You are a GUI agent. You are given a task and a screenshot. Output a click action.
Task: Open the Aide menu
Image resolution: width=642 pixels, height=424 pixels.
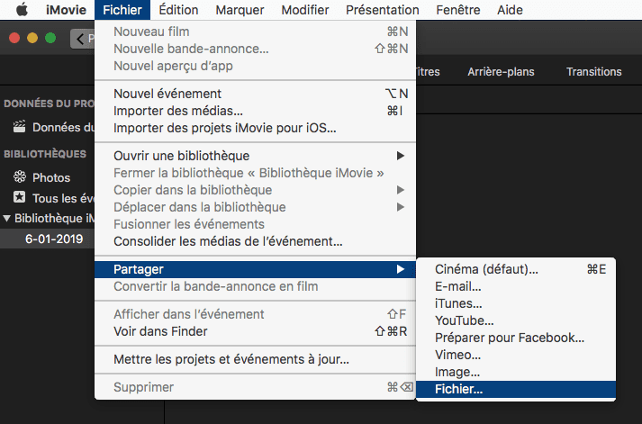tap(510, 10)
